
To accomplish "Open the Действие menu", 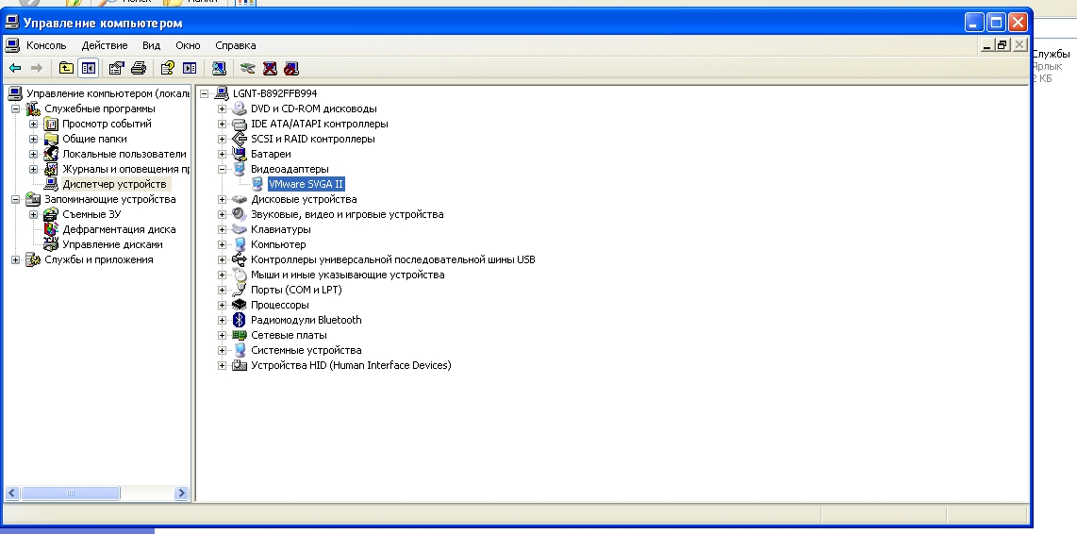I will point(104,45).
